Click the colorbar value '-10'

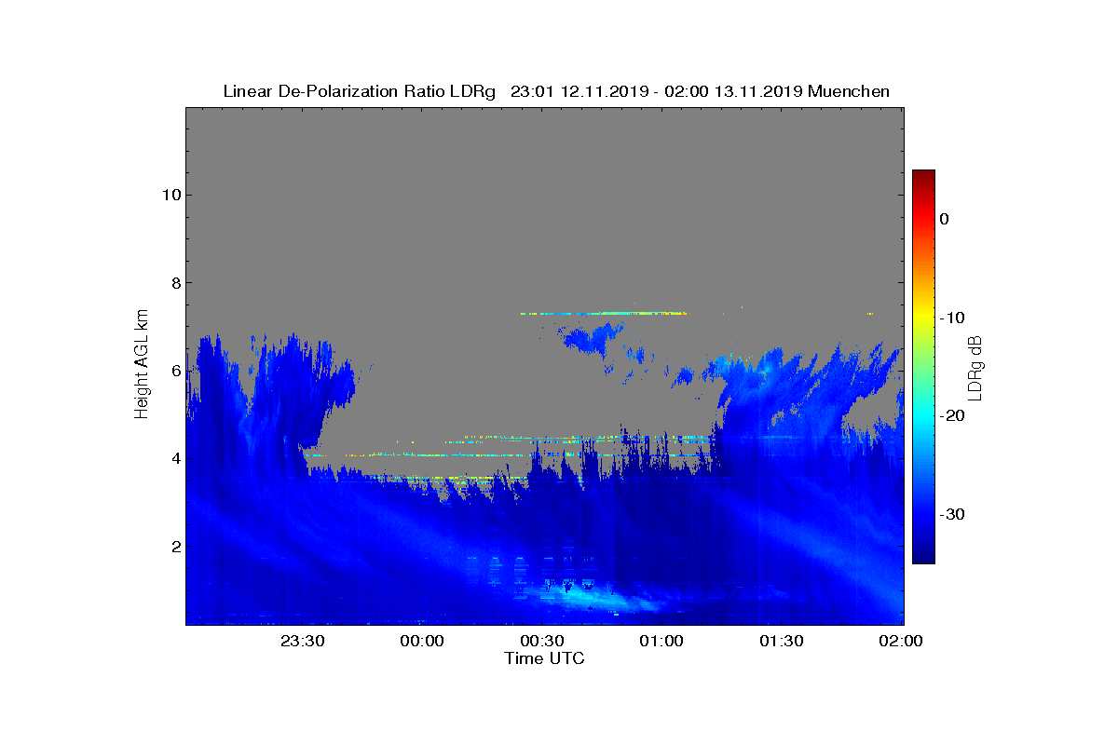(951, 318)
